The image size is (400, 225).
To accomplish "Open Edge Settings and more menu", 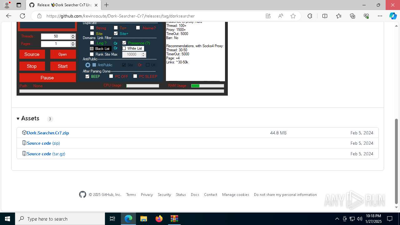I will [x=380, y=16].
